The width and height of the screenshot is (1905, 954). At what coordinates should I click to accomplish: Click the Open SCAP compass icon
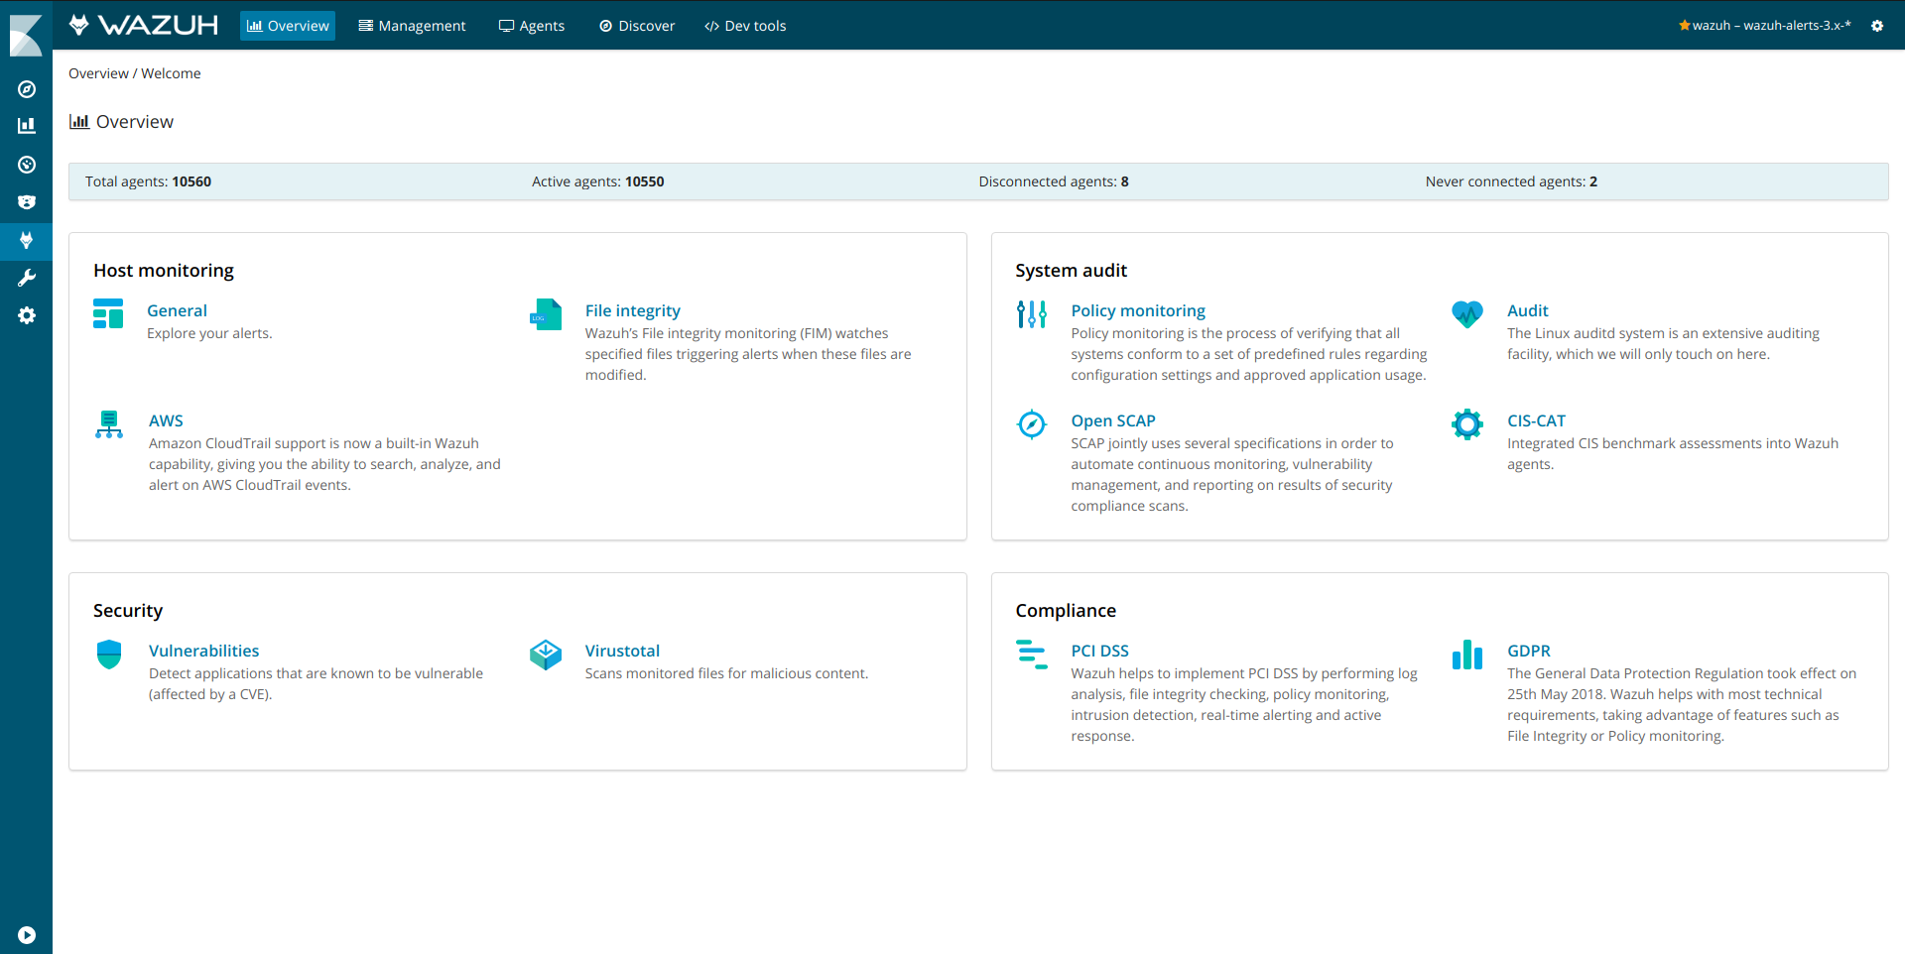pos(1032,424)
